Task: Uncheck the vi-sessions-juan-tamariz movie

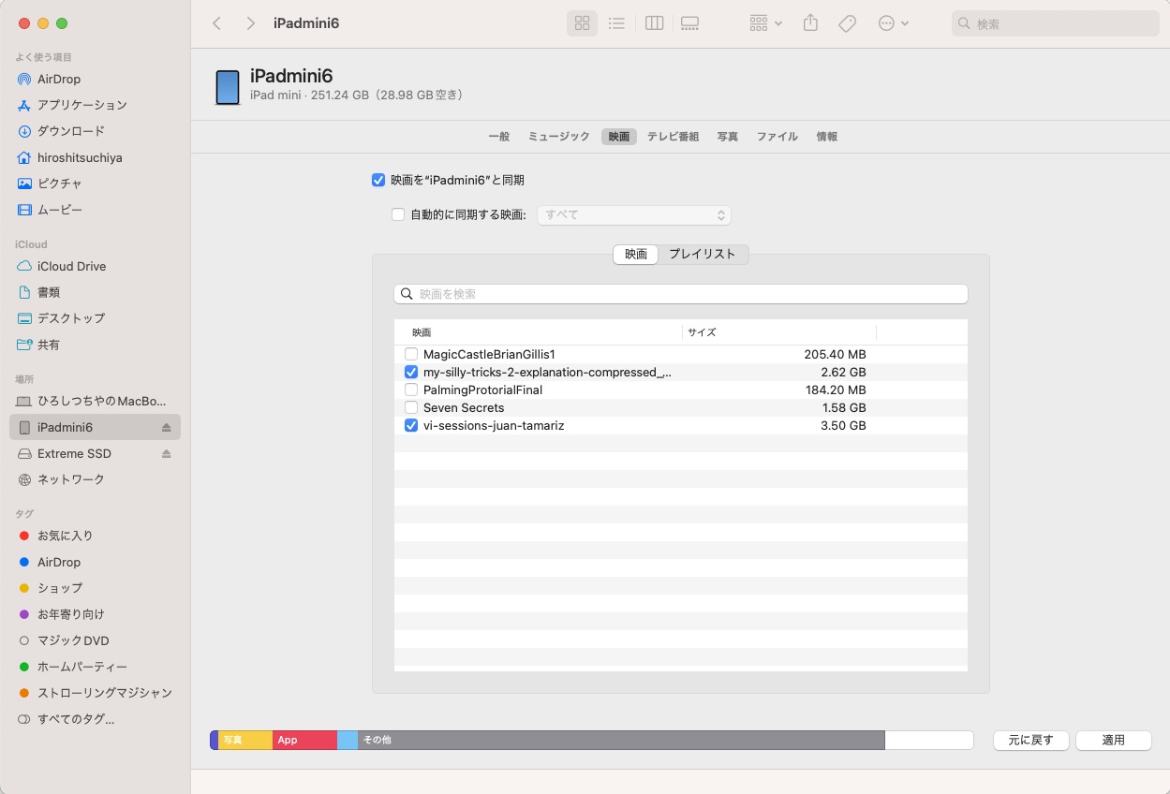Action: (x=411, y=426)
